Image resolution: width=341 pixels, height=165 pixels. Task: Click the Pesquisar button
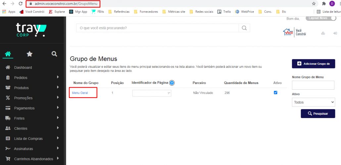(317, 113)
